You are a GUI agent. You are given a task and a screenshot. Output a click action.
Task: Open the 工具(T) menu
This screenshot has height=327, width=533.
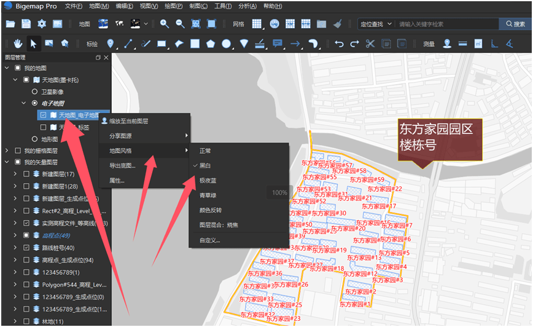pos(223,6)
